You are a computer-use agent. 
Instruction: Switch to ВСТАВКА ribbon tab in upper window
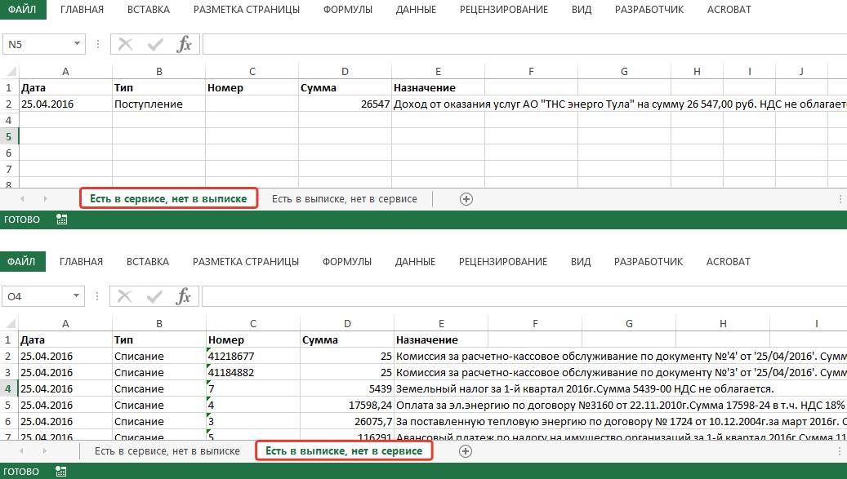149,10
